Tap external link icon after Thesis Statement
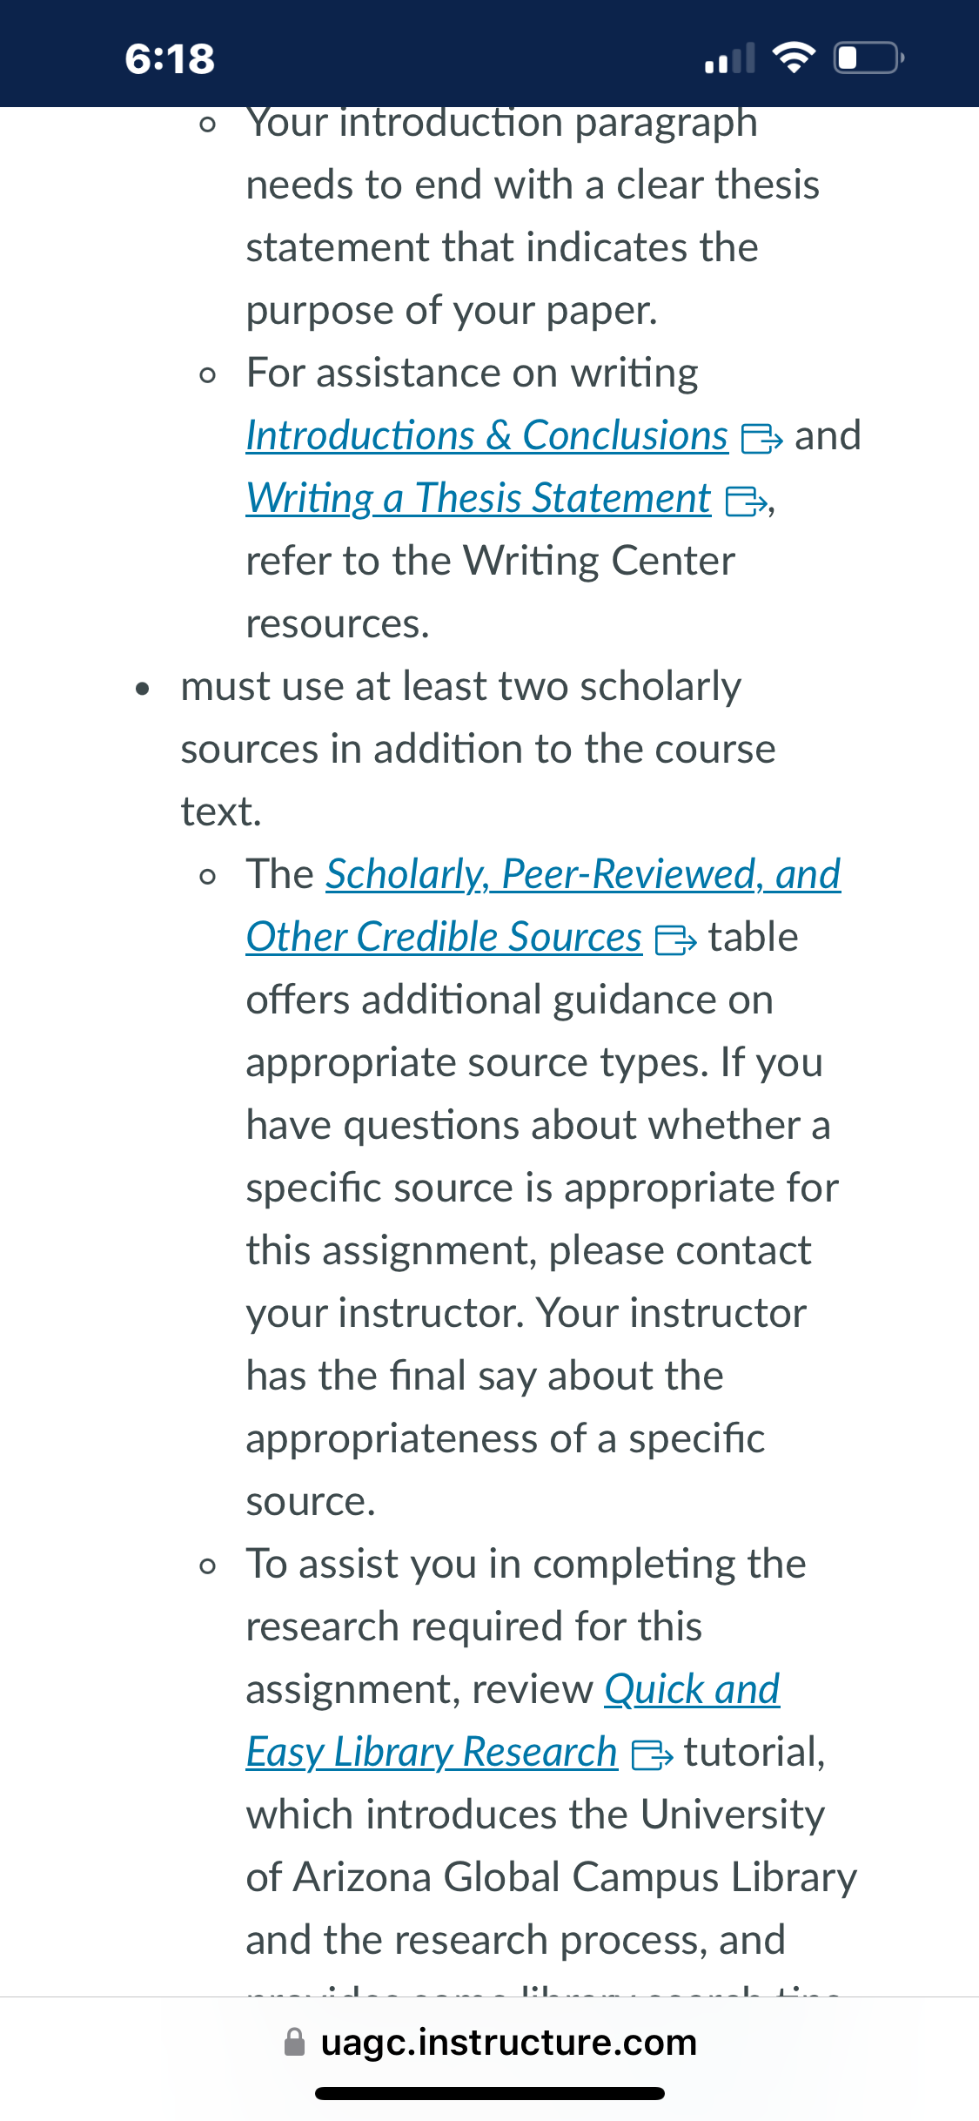 pos(747,502)
